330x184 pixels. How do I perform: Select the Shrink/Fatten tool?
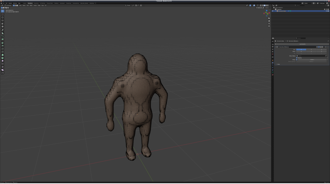(x=3, y=67)
